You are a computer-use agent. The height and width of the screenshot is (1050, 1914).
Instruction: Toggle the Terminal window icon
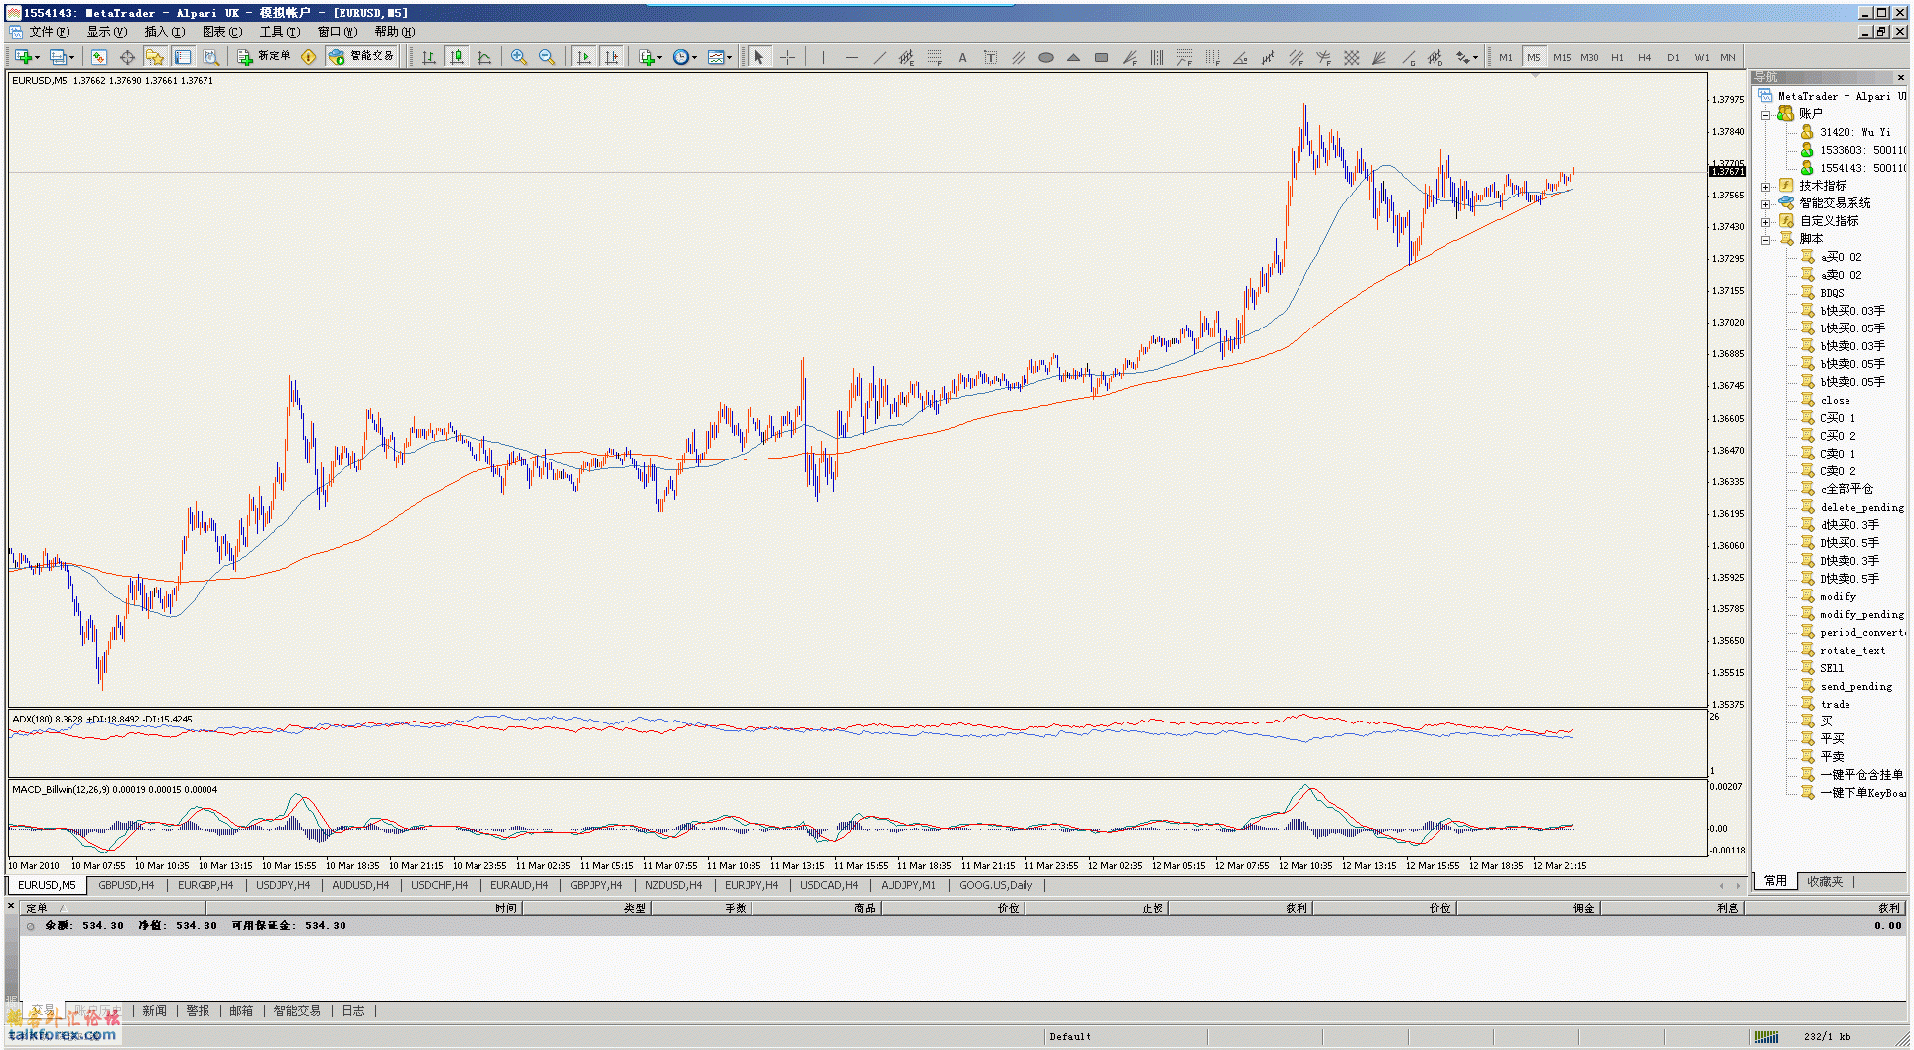(x=183, y=57)
